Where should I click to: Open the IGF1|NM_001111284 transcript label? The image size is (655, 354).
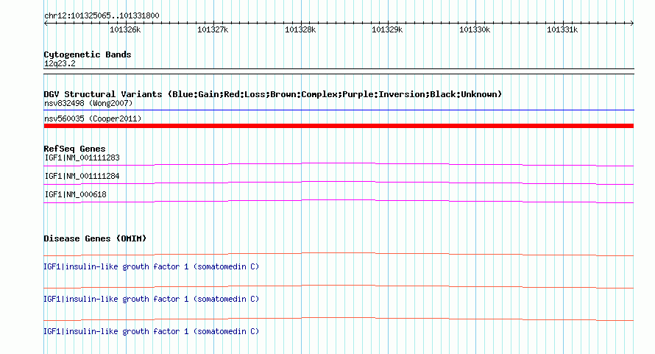tap(82, 176)
